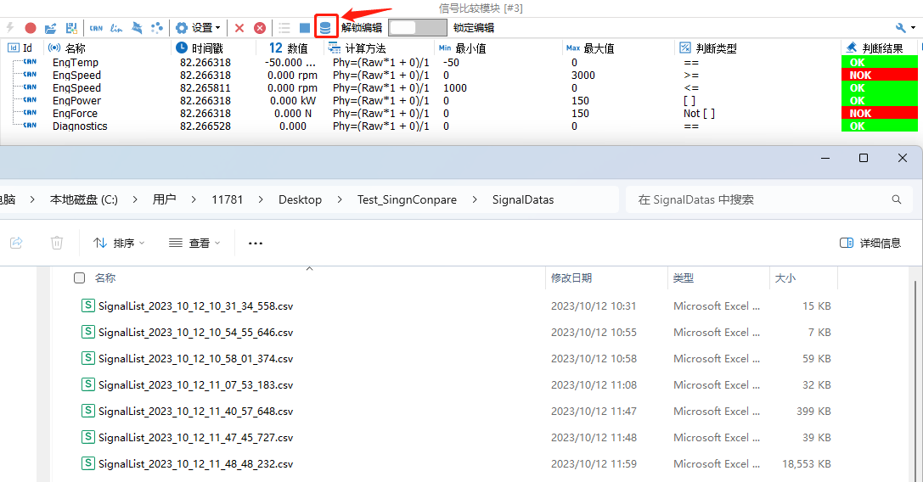Expand chevron after Test_SingnConpare in breadcrumb
This screenshot has width=923, height=482.
(475, 199)
